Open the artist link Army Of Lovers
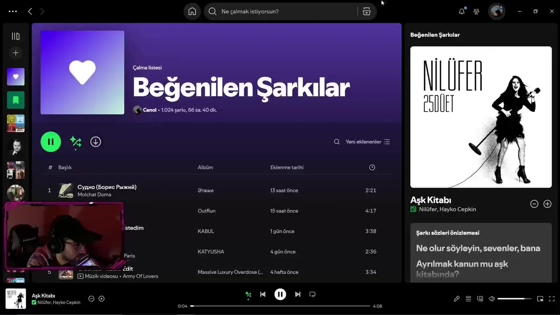 tap(140, 276)
